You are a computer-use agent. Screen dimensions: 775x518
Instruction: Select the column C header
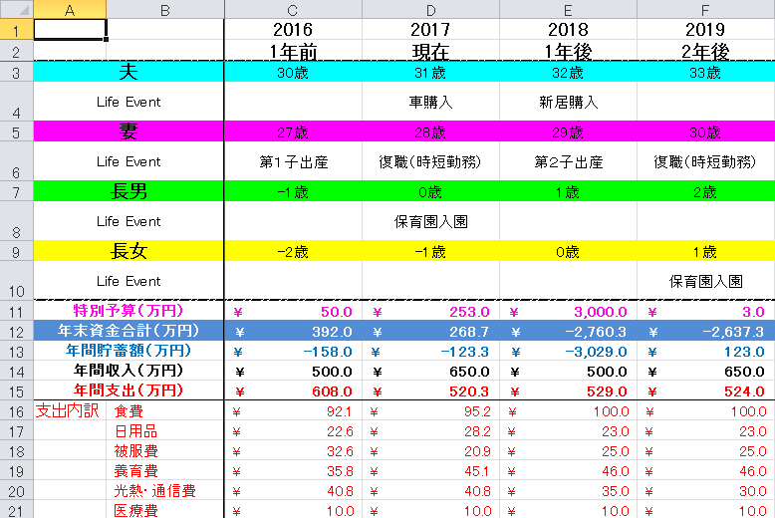tap(293, 9)
